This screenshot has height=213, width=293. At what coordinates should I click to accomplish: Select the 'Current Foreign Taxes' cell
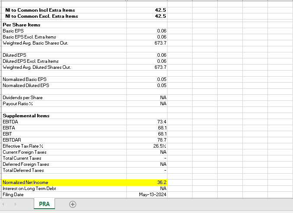(x=64, y=152)
